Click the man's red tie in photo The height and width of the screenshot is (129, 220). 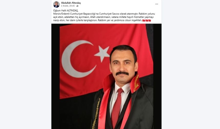(117, 107)
